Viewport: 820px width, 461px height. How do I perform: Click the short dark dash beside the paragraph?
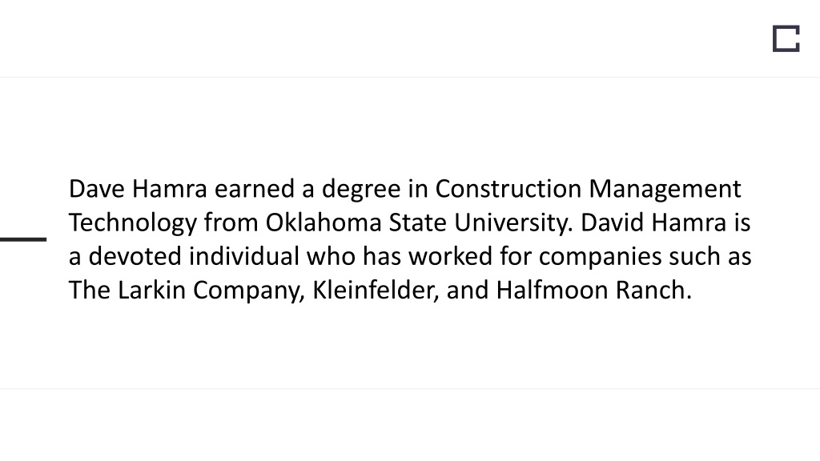pyautogui.click(x=23, y=239)
